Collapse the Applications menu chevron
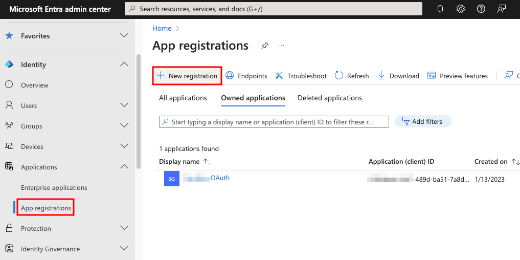The height and width of the screenshot is (260, 520). pyautogui.click(x=124, y=167)
